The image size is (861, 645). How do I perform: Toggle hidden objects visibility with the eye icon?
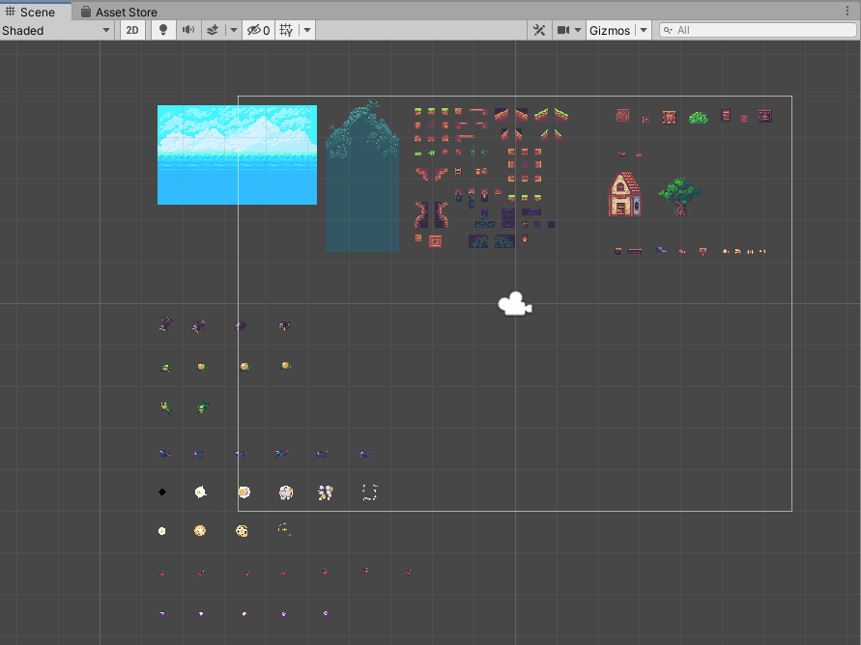258,30
